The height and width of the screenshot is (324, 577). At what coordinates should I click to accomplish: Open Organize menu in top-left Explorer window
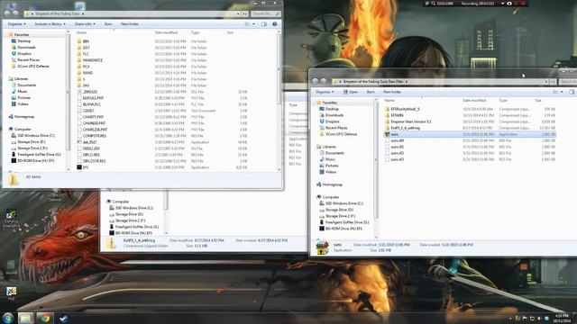[16, 24]
